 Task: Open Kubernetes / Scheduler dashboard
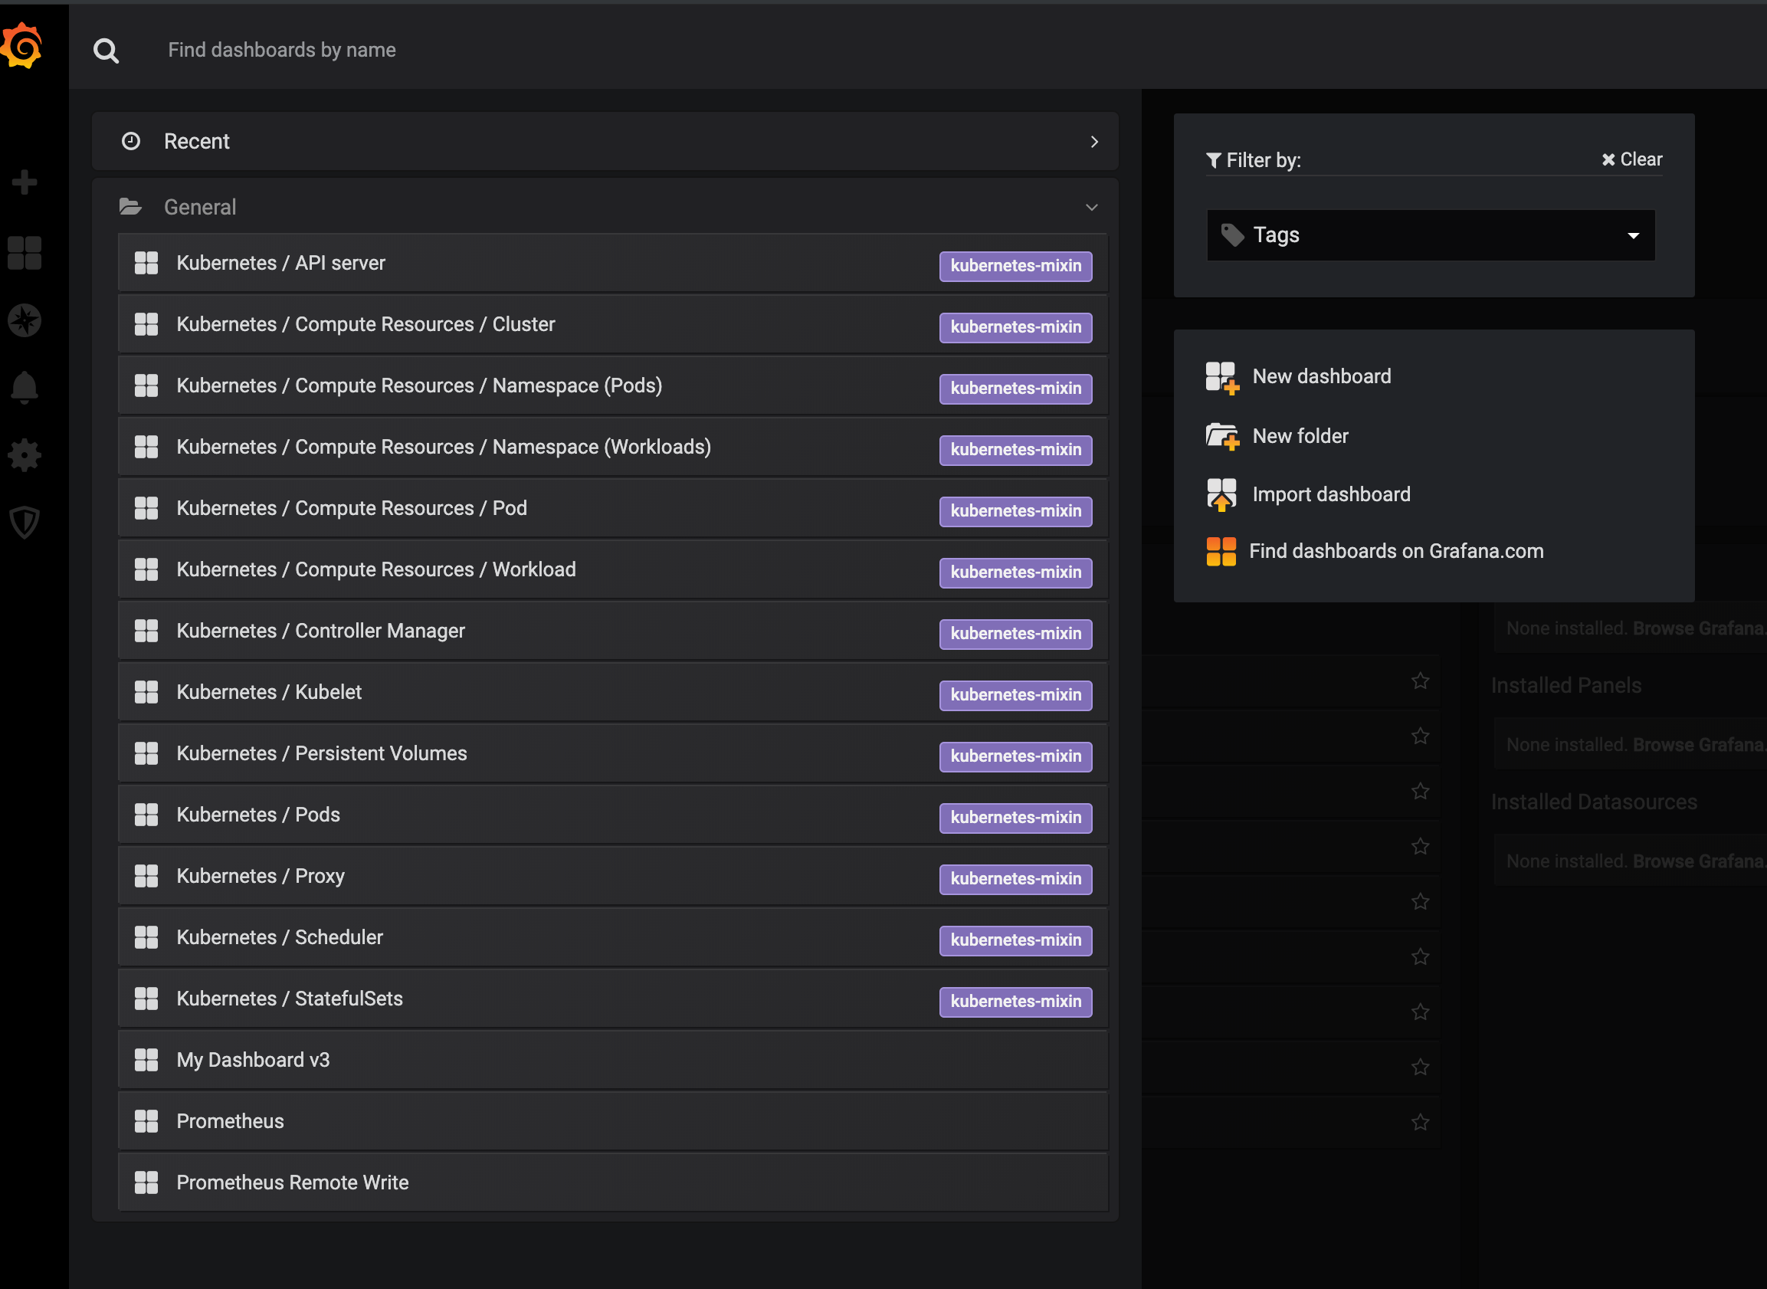tap(612, 937)
